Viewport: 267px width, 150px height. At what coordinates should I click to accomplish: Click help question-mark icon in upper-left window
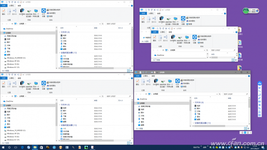pyautogui.click(x=132, y=5)
